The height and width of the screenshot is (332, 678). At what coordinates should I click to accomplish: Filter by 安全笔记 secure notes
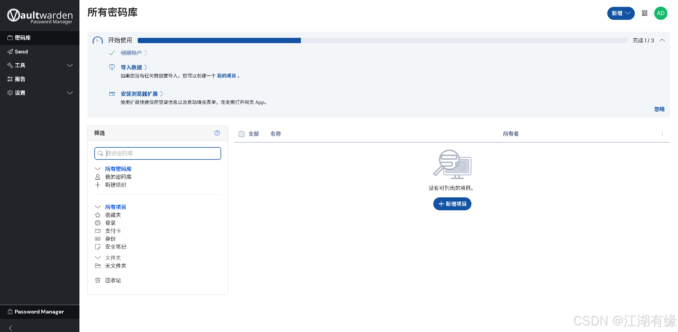[x=115, y=247]
